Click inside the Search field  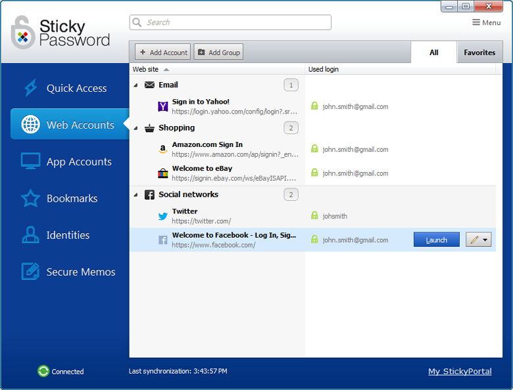pyautogui.click(x=230, y=22)
